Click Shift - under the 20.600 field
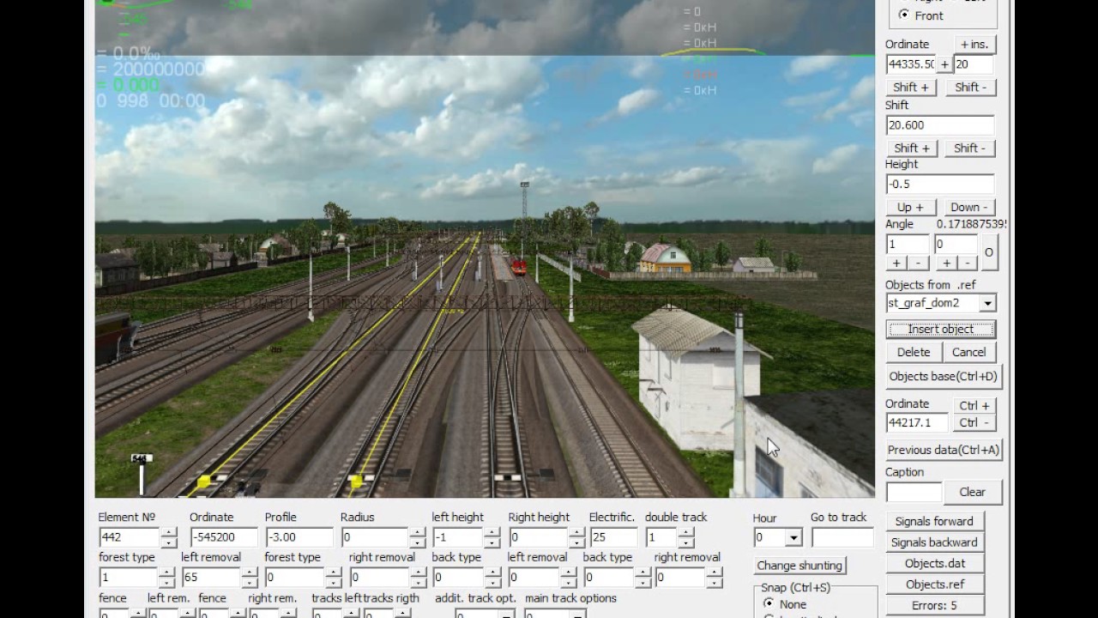Screen dimensions: 1098x618 tap(970, 148)
